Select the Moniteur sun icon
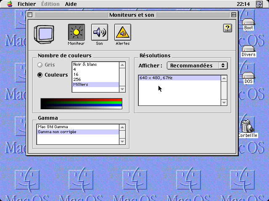 click(x=76, y=32)
